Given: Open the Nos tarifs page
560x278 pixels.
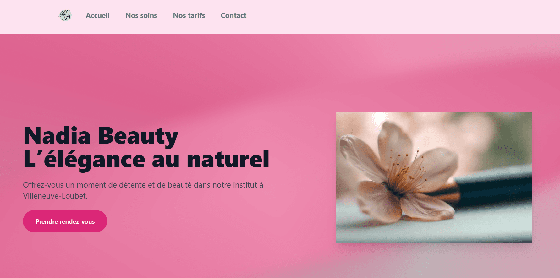Looking at the screenshot, I should (x=189, y=15).
